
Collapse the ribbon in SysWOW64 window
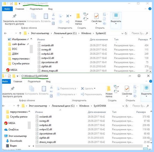[x=146, y=81]
